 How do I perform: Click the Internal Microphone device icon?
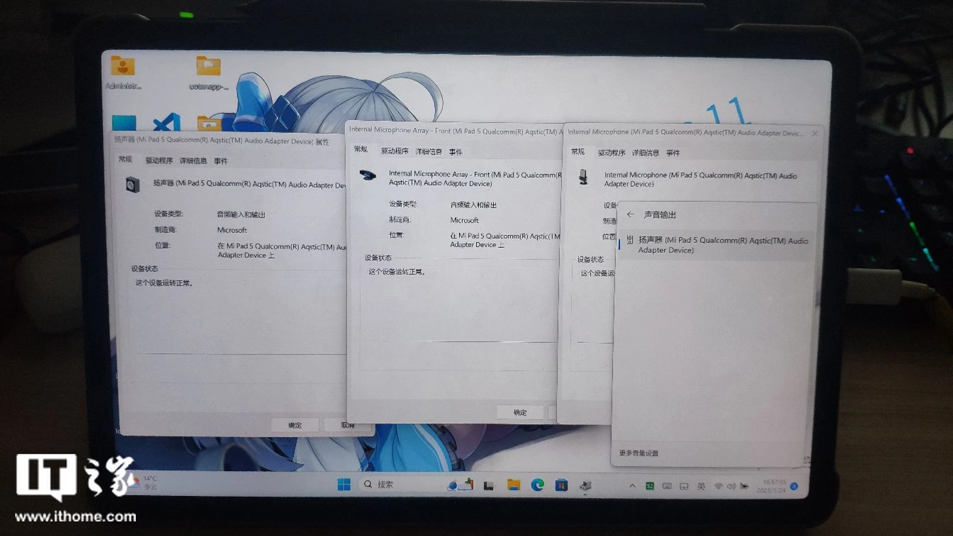584,177
